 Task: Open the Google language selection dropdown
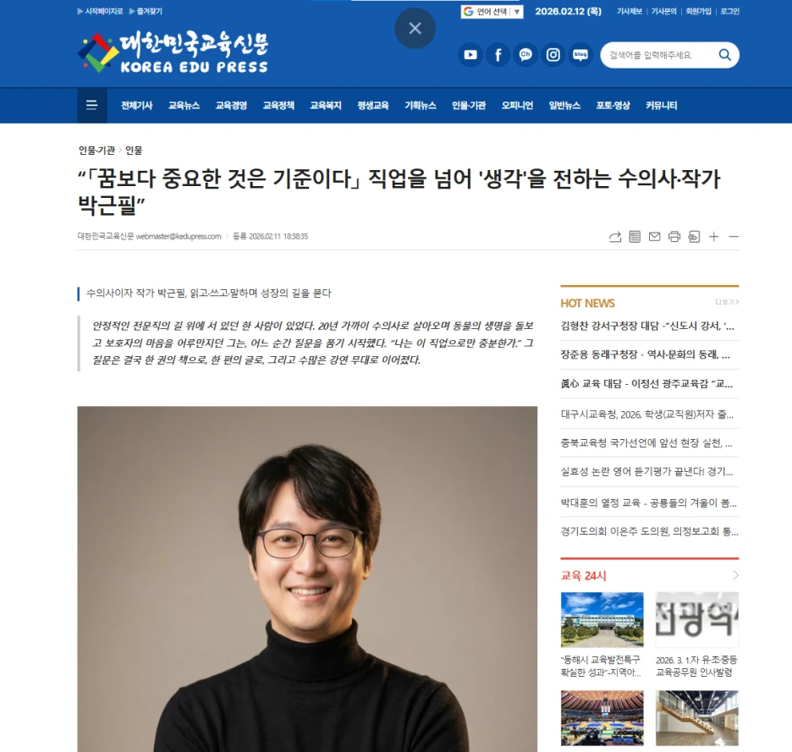[x=492, y=12]
